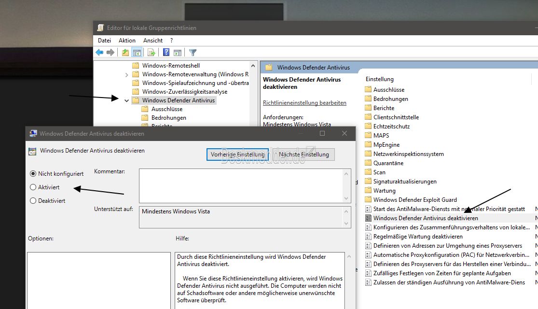Click the Windows-Remoteshell folder icon in the tree
This screenshot has height=309, width=538.
click(x=136, y=65)
